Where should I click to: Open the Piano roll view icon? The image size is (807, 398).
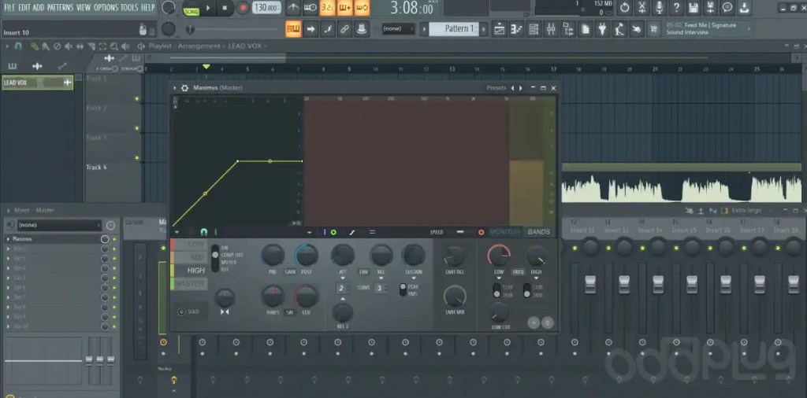(516, 29)
